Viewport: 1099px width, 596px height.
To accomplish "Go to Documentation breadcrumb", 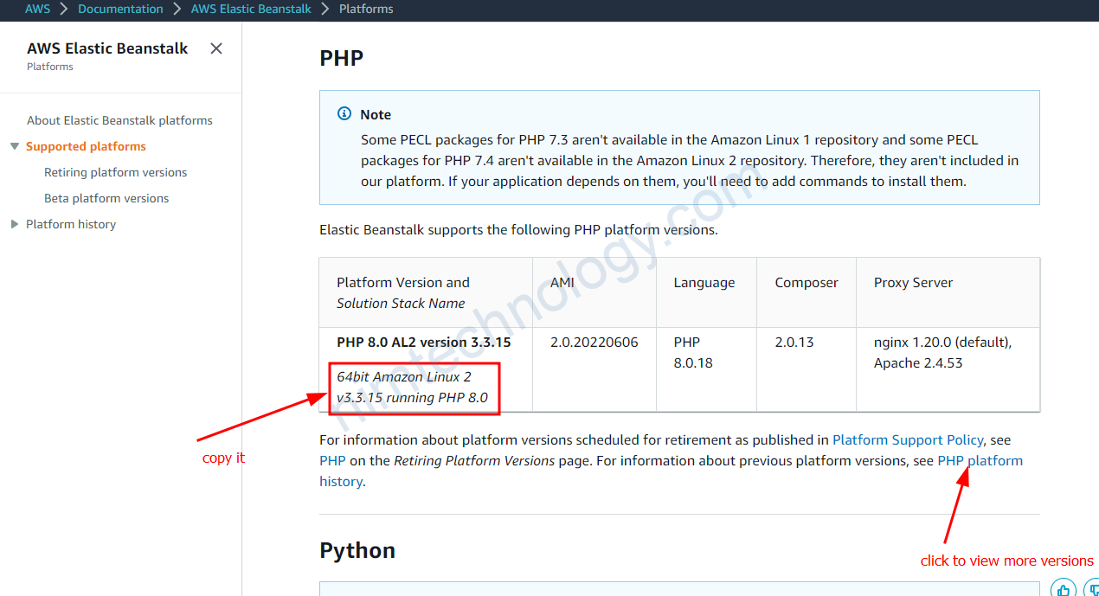I will coord(120,9).
